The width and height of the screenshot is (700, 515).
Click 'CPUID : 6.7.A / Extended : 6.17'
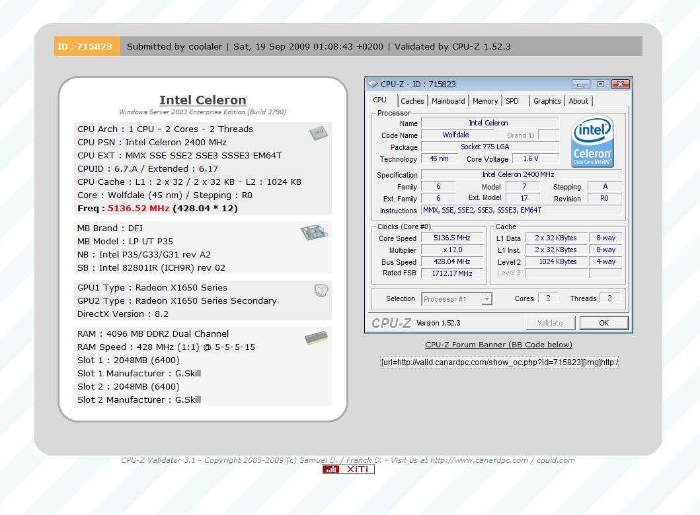[x=148, y=168]
